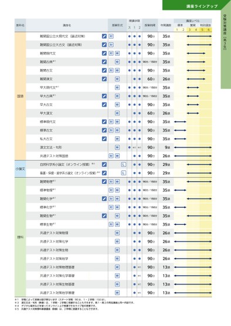This screenshot has width=231, height=326.
Task: Click the 映 icon in 難関現代文 row
Action: tap(117, 53)
